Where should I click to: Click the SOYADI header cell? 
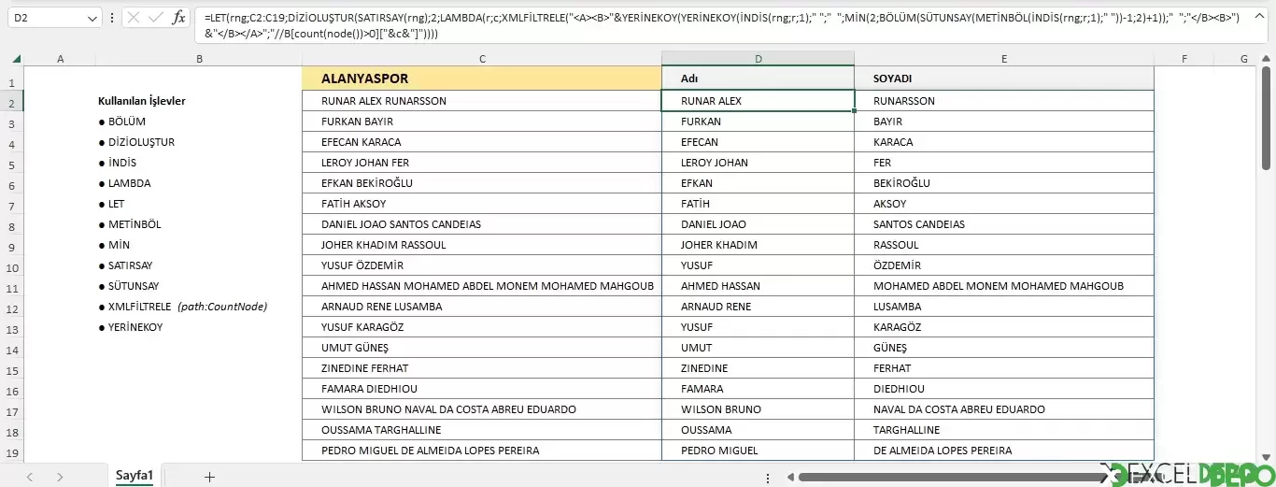tap(1004, 79)
